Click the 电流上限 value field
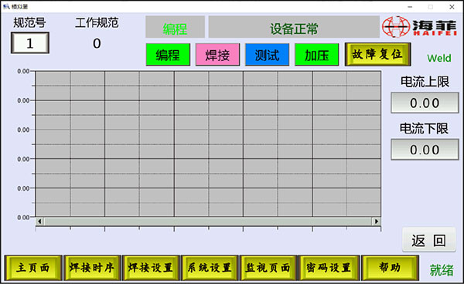The height and width of the screenshot is (284, 464). pos(425,103)
